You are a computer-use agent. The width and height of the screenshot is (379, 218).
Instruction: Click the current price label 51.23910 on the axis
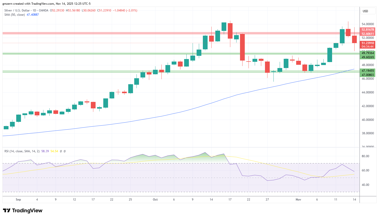368,43
